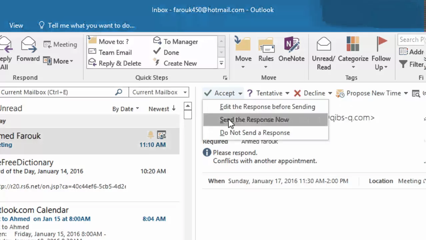Open the Tentative response dropdown

click(x=287, y=93)
